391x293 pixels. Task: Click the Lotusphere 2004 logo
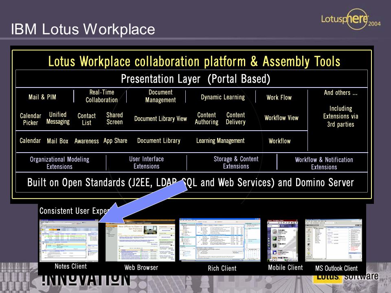click(x=351, y=19)
